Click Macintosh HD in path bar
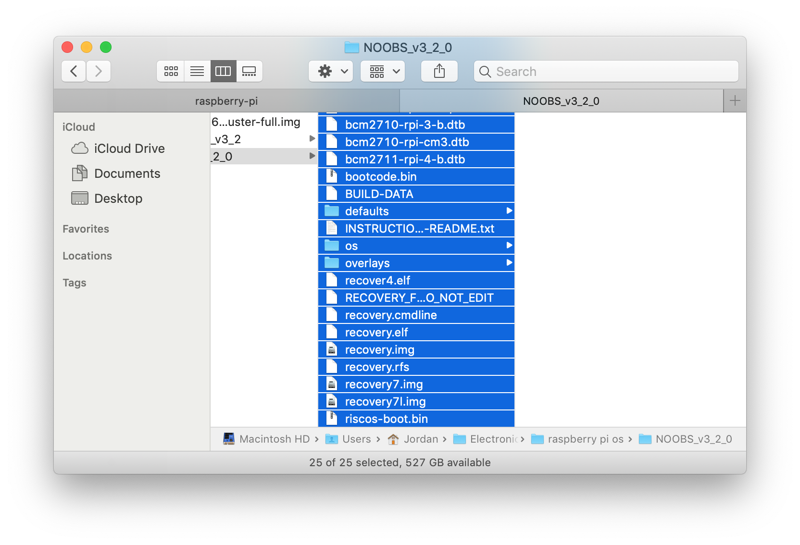The width and height of the screenshot is (800, 545). [267, 439]
